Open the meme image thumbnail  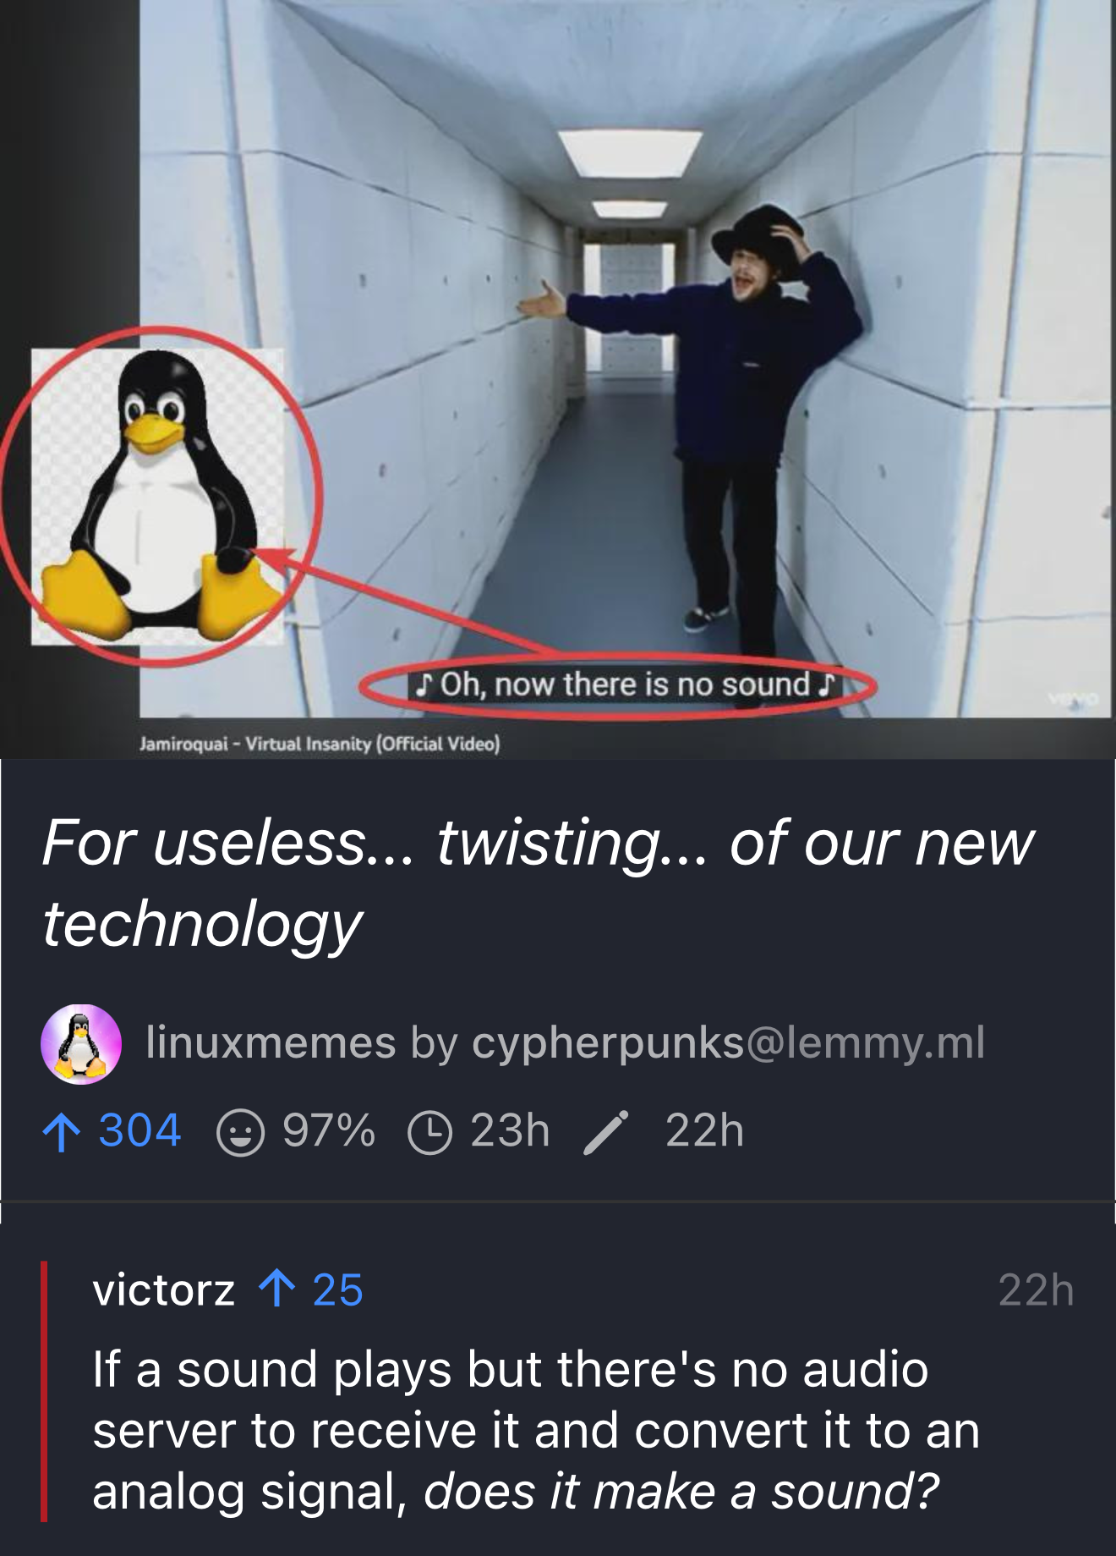click(x=558, y=378)
